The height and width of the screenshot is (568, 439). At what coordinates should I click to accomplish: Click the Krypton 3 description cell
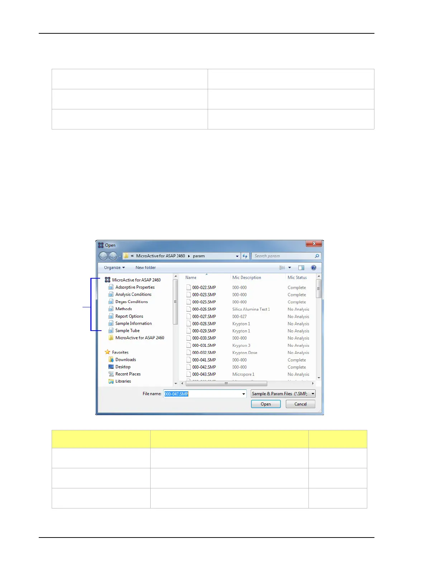tap(241, 345)
